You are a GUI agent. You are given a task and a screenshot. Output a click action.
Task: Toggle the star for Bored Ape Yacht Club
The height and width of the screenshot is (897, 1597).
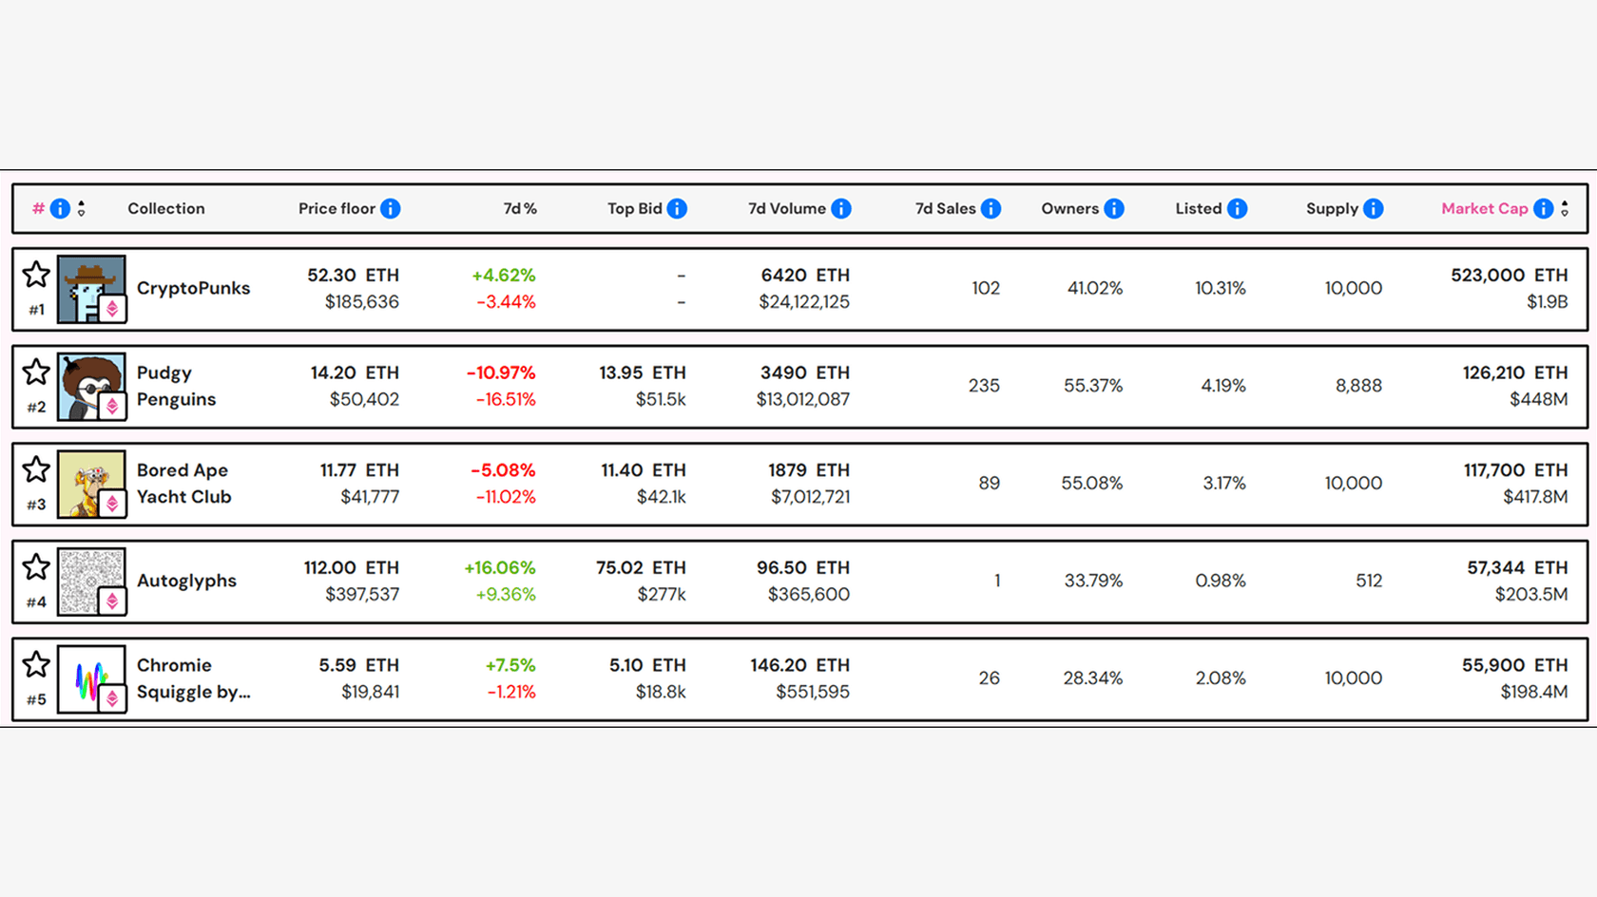point(36,469)
